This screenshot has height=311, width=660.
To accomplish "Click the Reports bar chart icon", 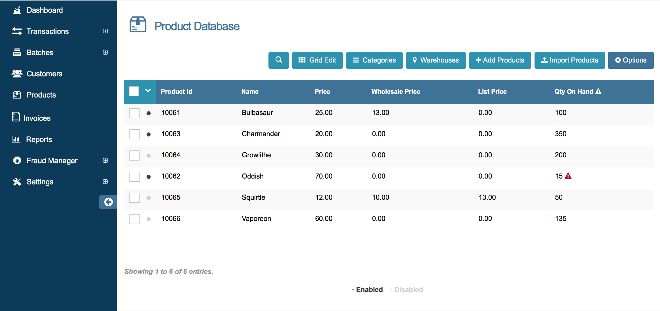I will (x=16, y=139).
